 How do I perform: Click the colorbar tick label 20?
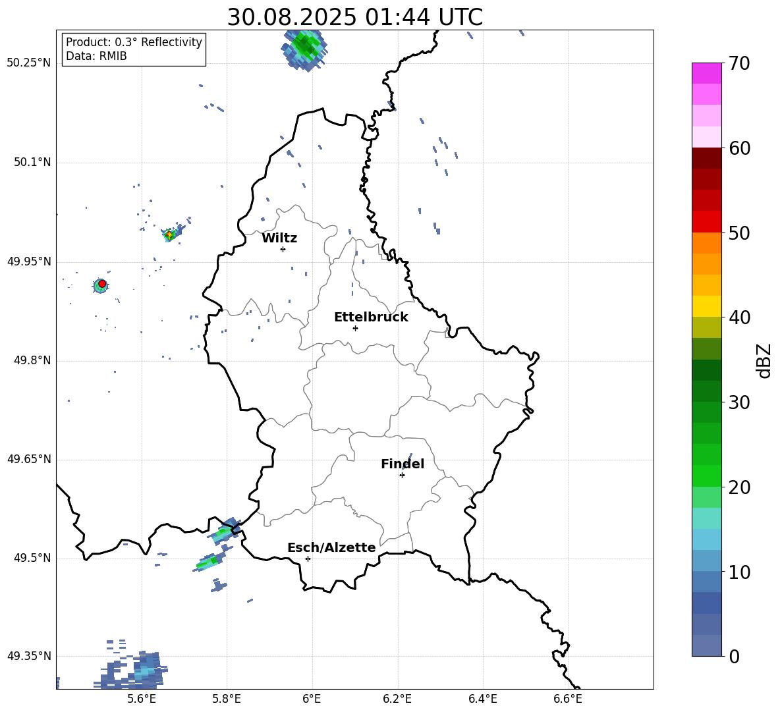(x=739, y=487)
